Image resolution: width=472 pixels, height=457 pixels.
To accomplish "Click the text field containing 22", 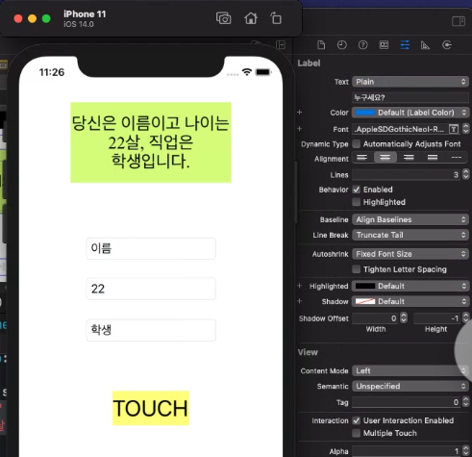I will click(151, 289).
